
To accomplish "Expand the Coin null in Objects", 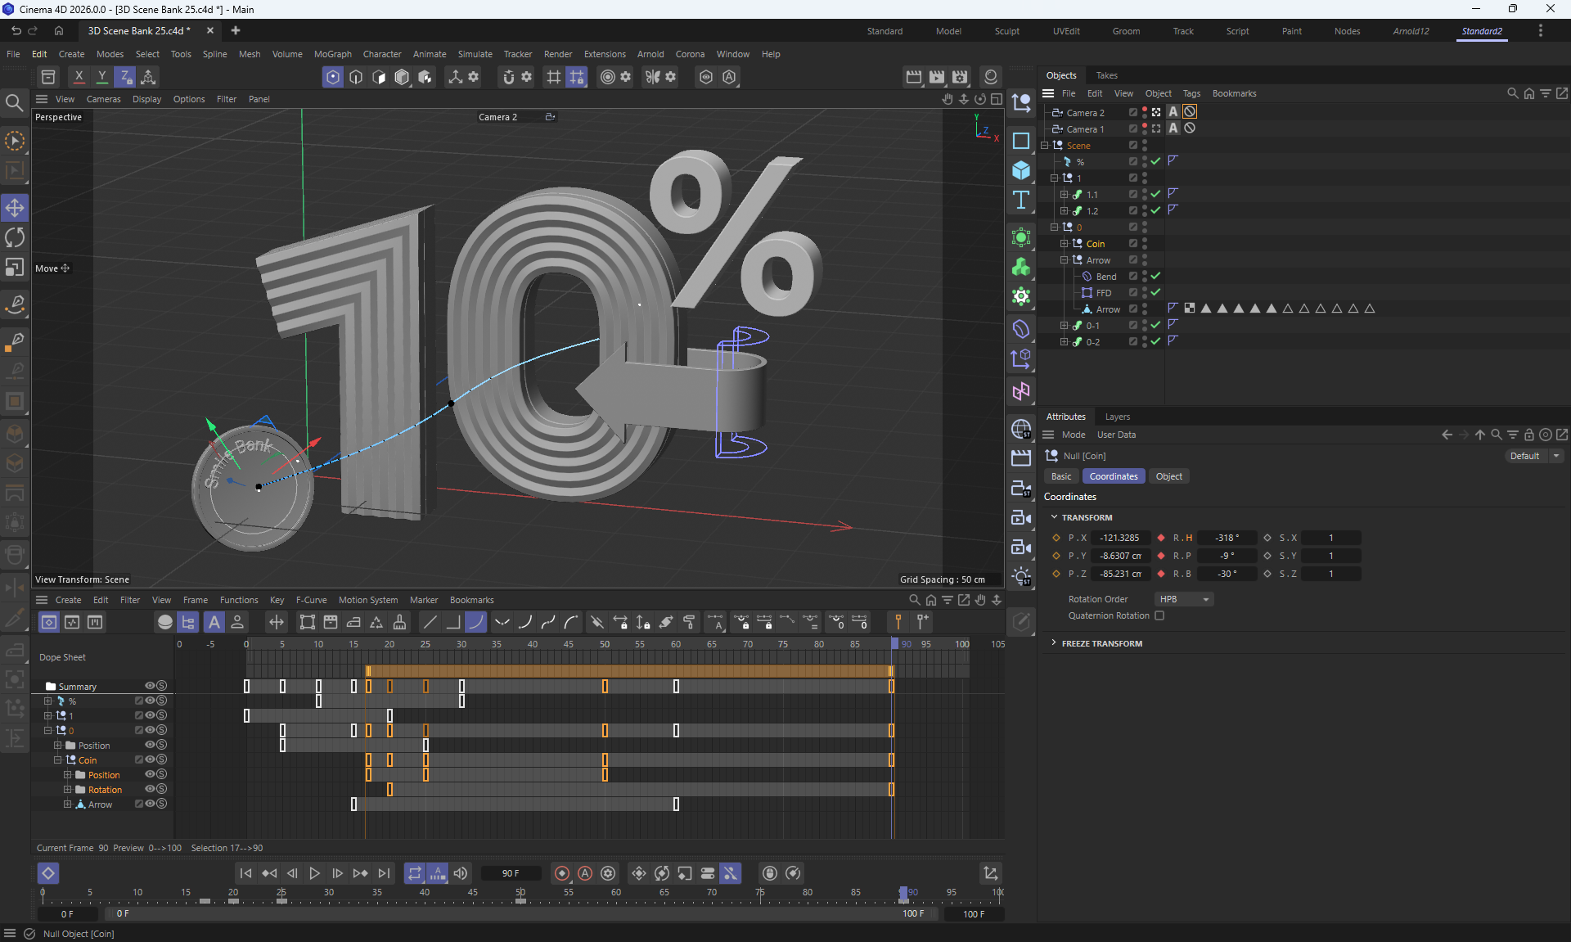I will coord(1064,244).
